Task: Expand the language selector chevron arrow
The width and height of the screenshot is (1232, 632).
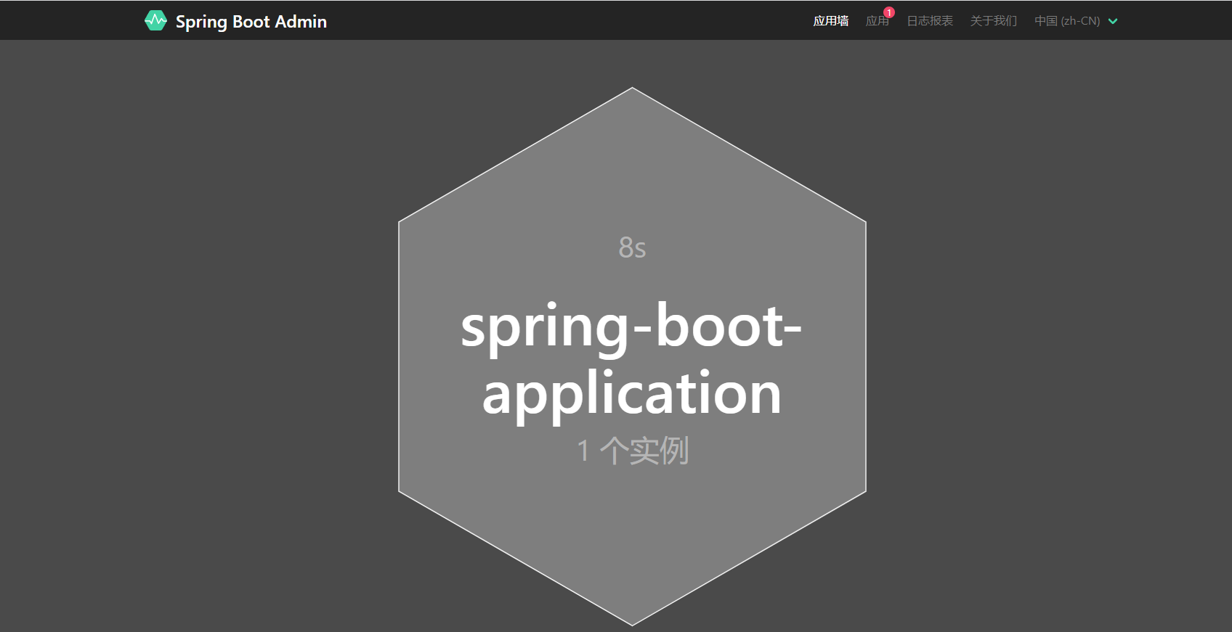Action: (x=1113, y=22)
